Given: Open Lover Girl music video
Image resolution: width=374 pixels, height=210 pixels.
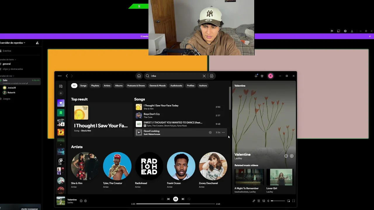Looking at the screenshot, I should pyautogui.click(x=280, y=181).
